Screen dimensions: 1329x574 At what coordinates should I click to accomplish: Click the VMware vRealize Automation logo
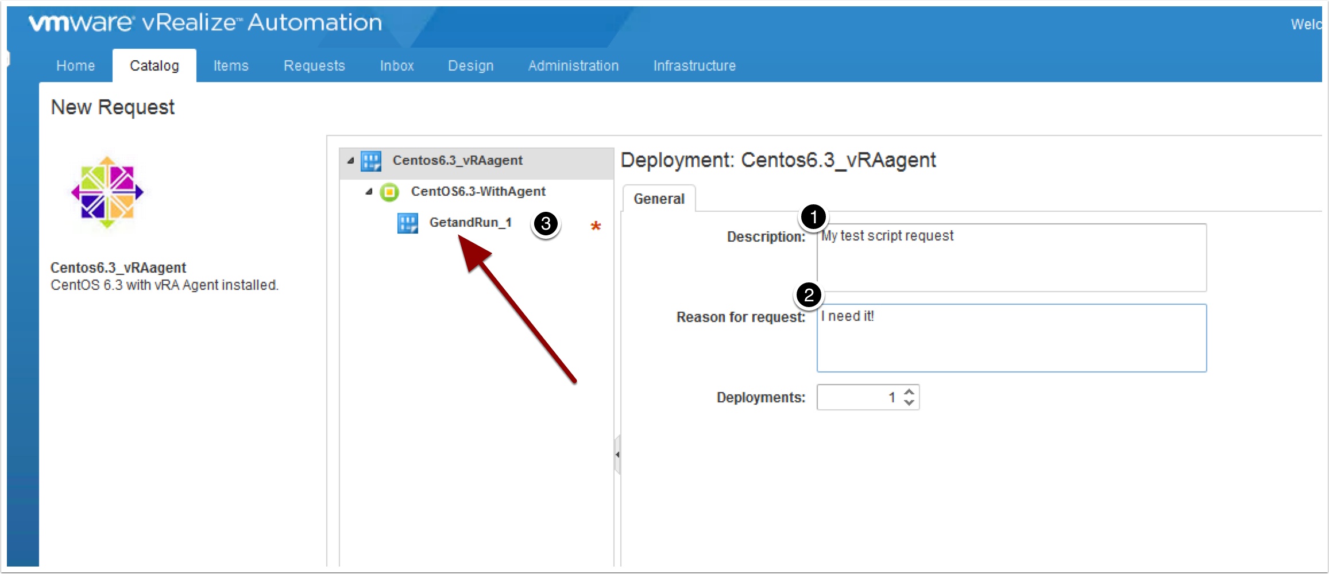205,23
